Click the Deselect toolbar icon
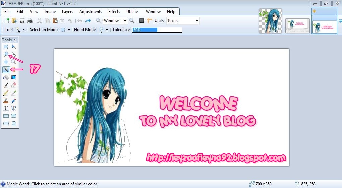Image resolution: width=342 pixels, height=188 pixels. click(x=70, y=21)
